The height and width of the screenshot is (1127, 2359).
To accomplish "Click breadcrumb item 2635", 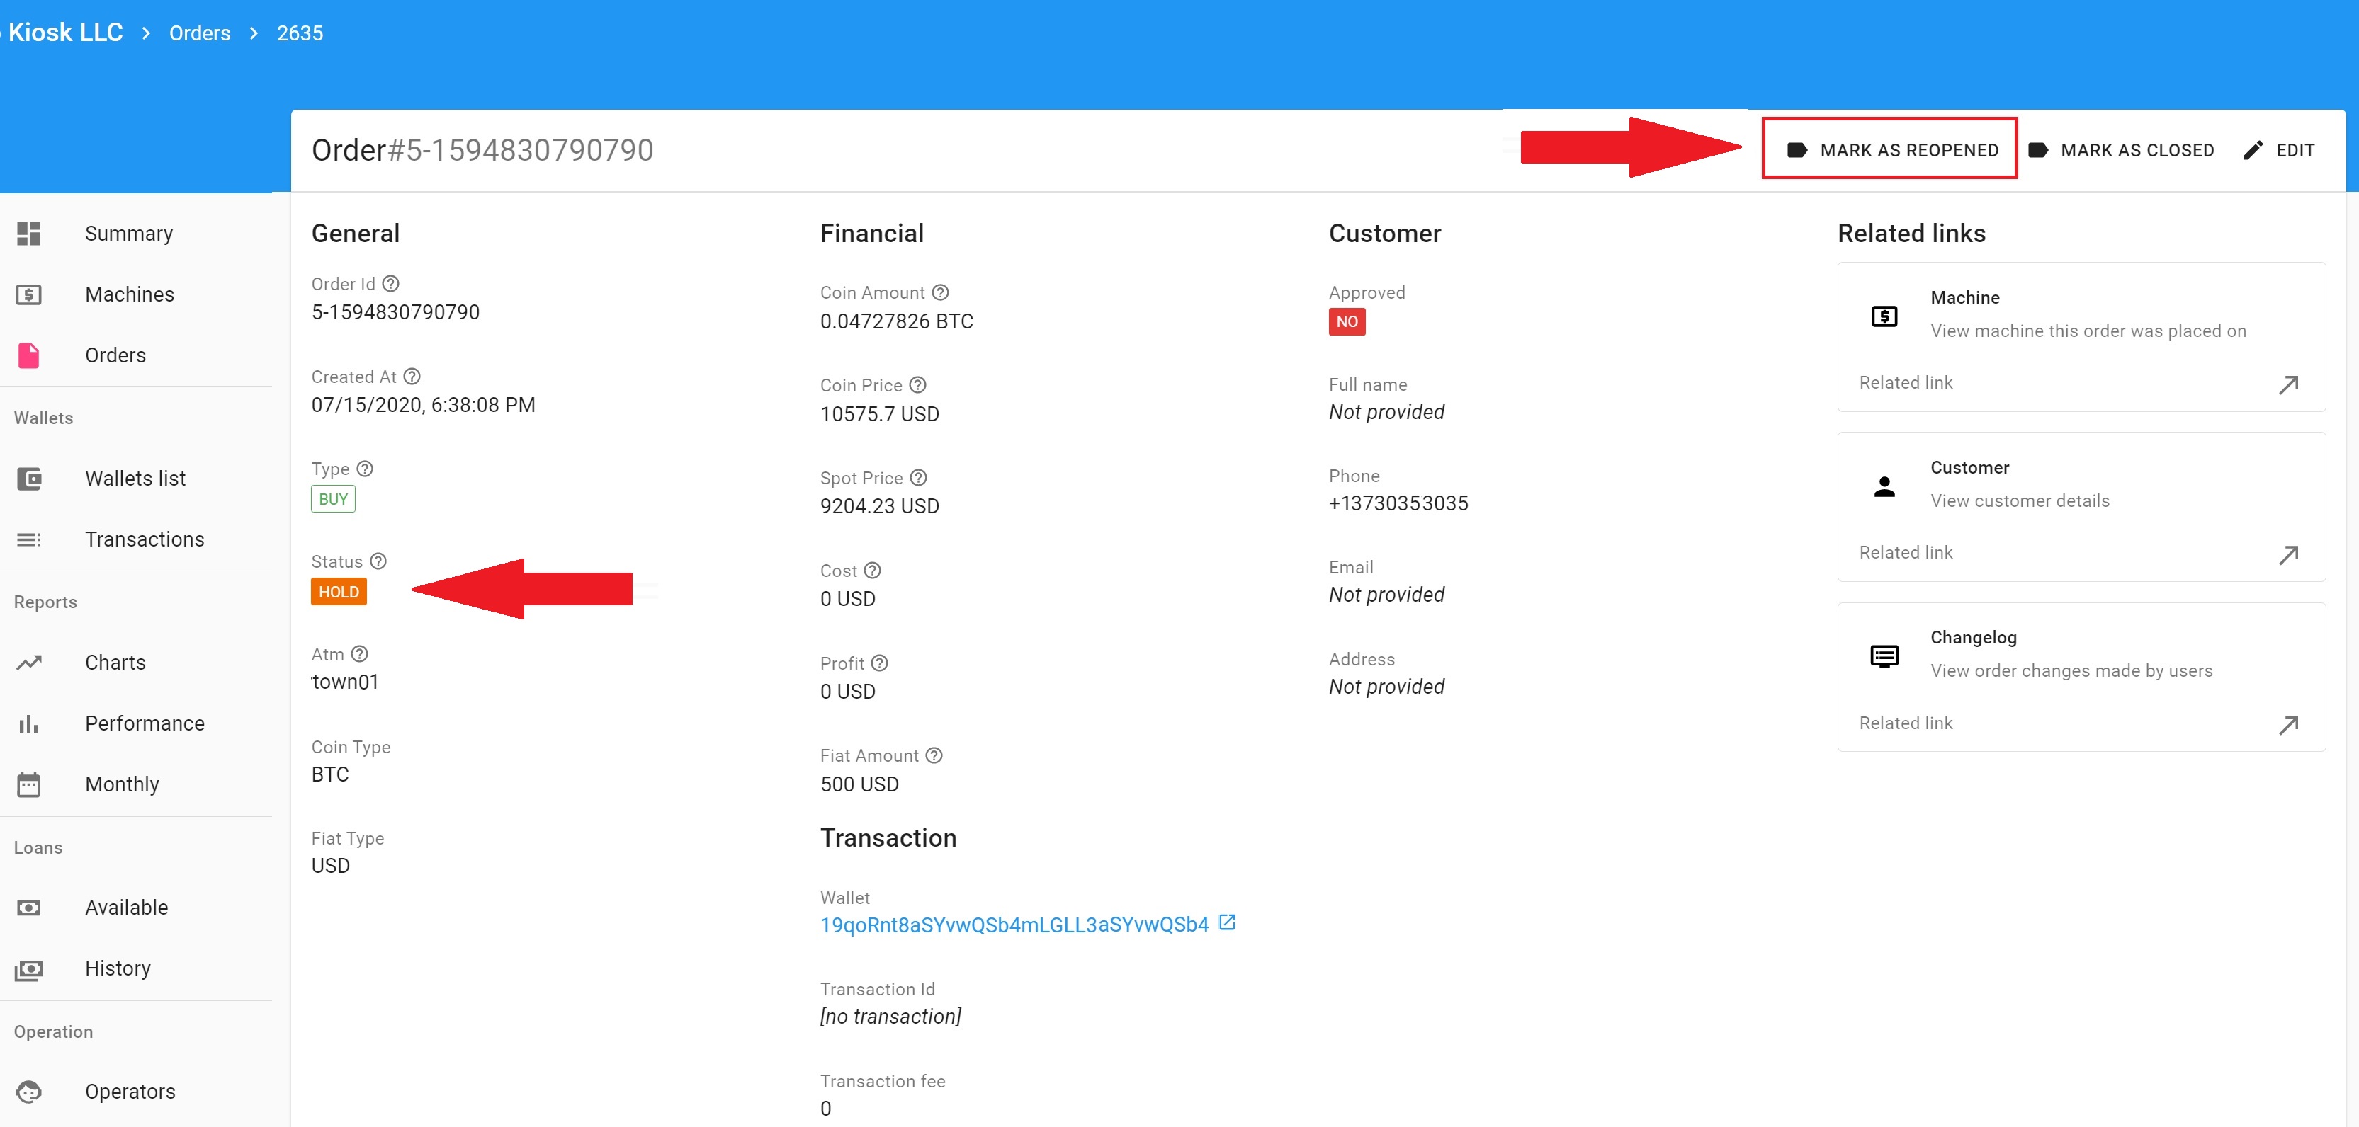I will tap(300, 33).
